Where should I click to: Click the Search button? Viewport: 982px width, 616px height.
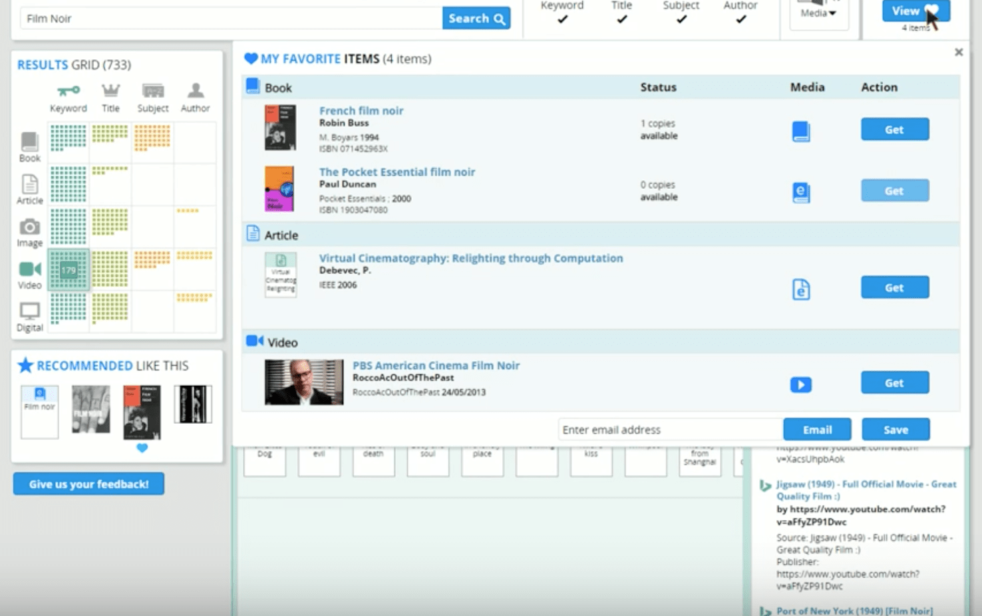coord(475,18)
